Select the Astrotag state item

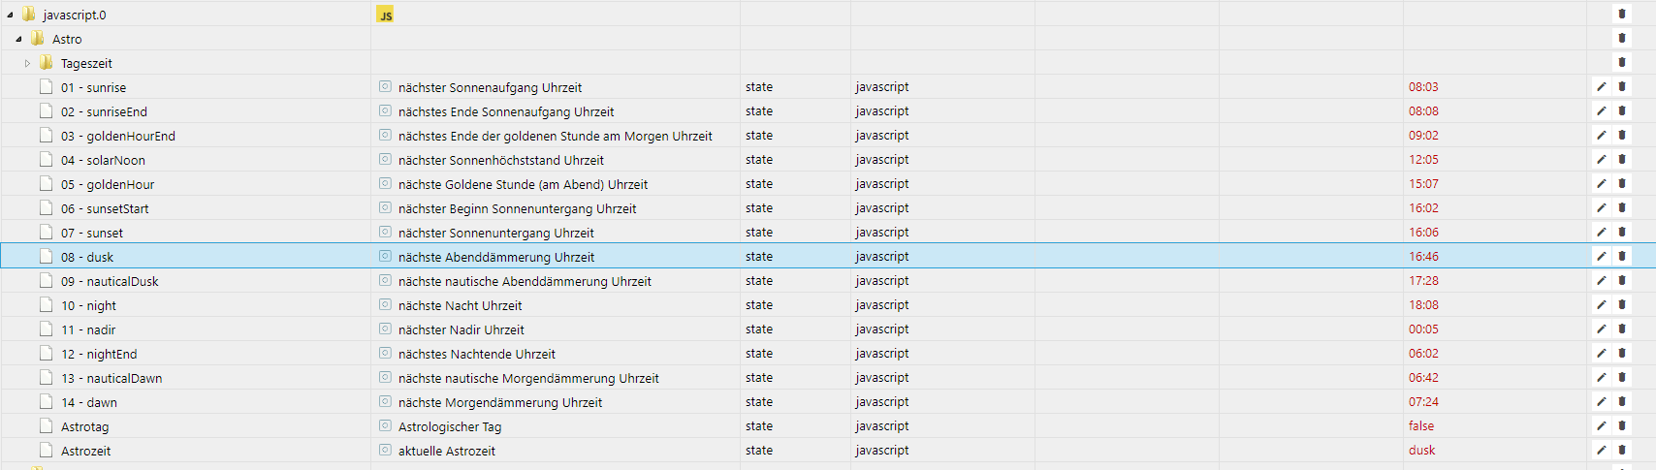[85, 426]
